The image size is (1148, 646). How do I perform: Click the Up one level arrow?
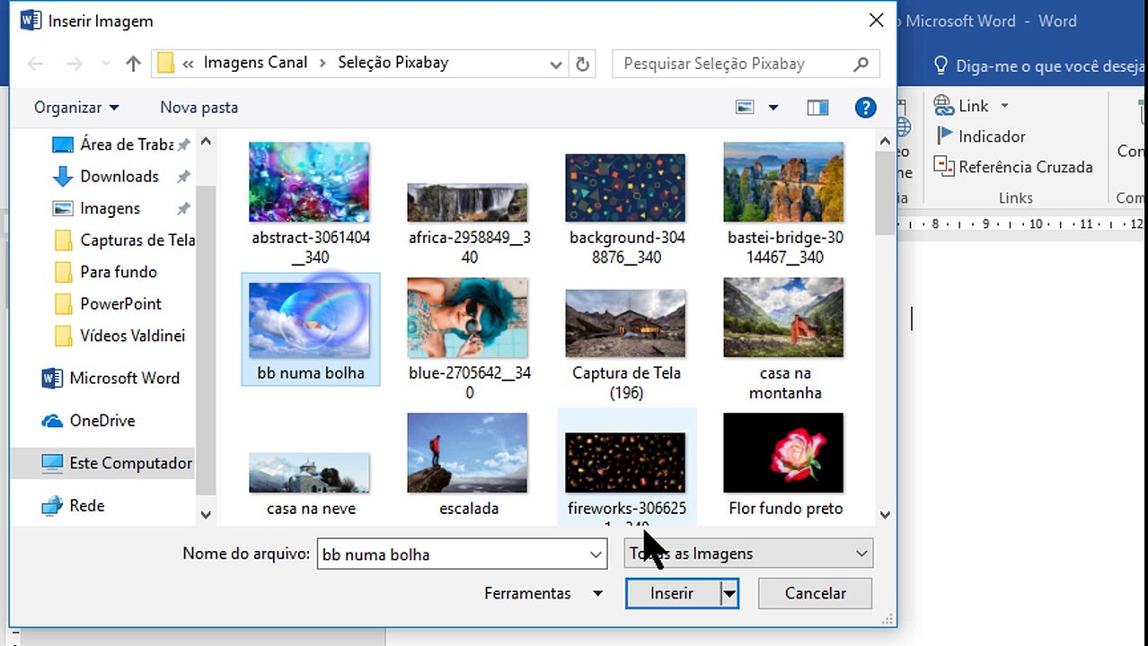[134, 64]
